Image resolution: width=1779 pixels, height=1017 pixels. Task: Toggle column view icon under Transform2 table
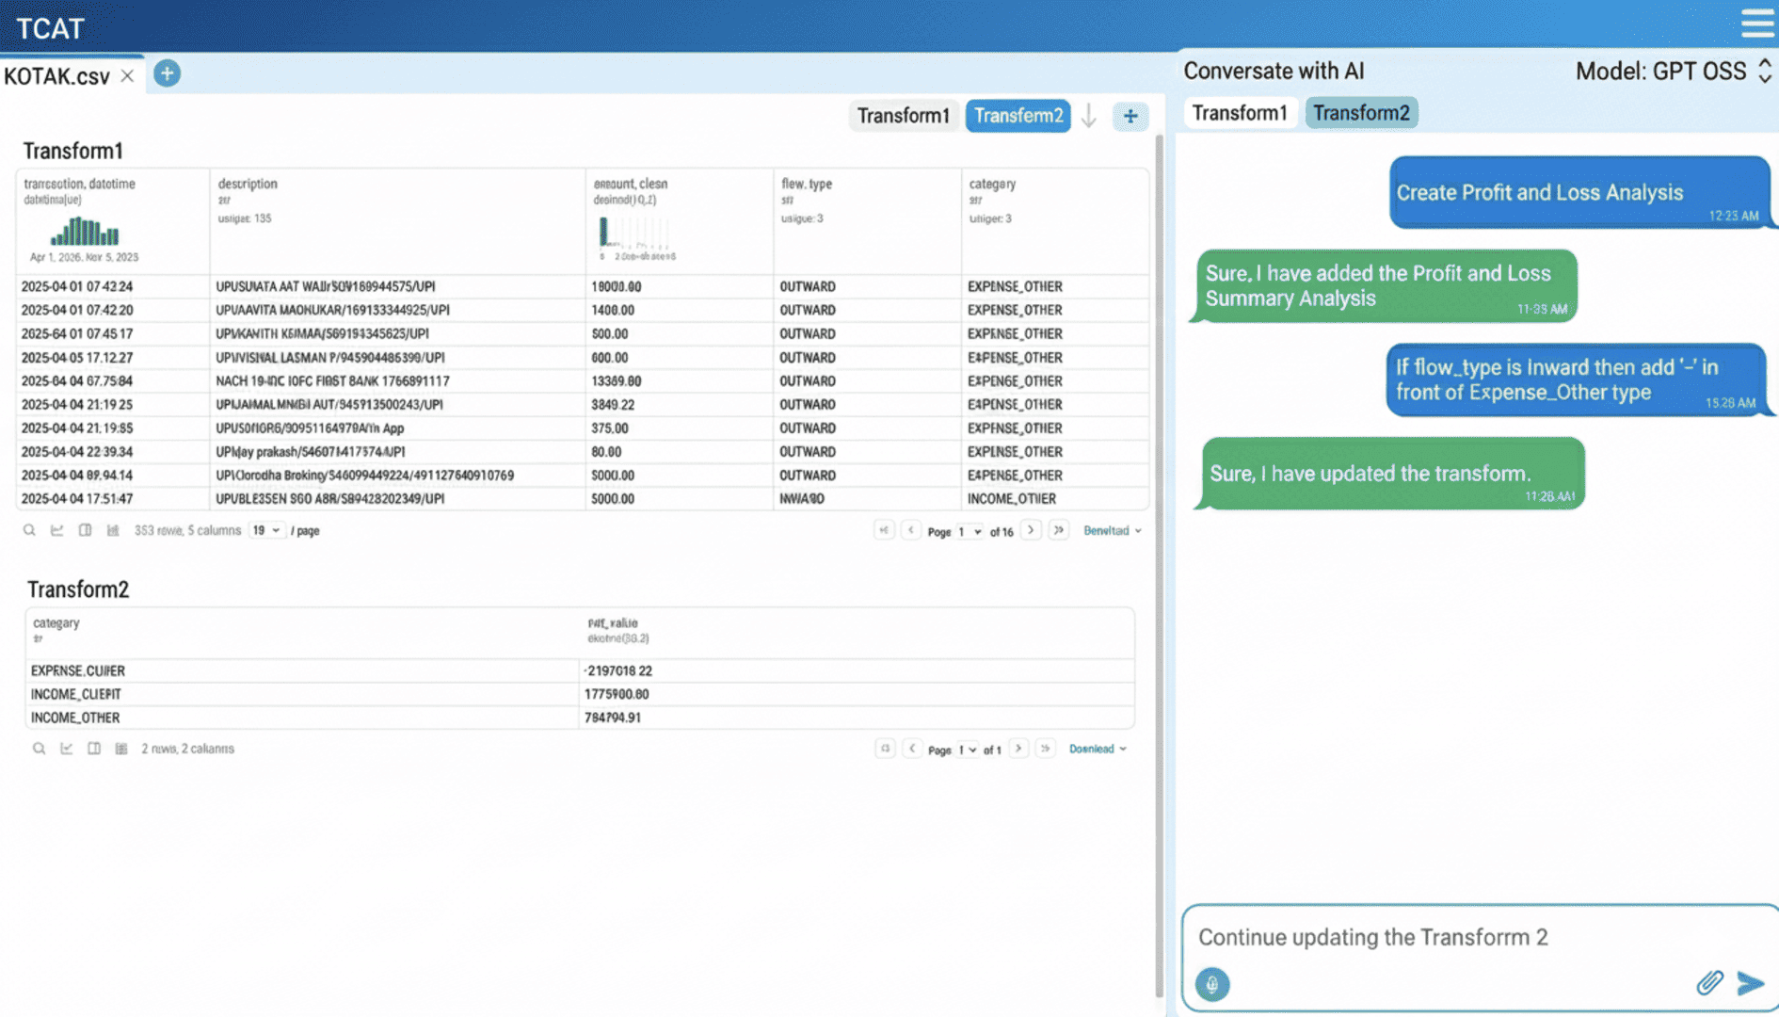[x=94, y=749]
